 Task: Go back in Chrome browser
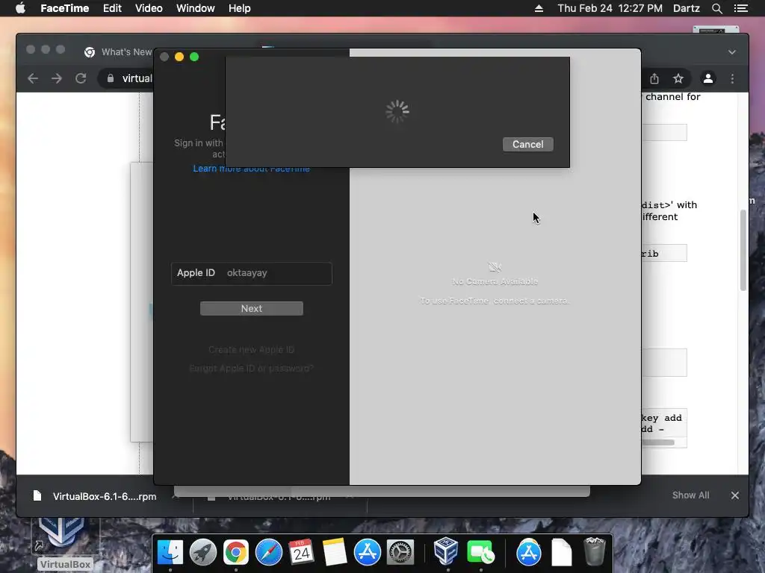point(33,78)
